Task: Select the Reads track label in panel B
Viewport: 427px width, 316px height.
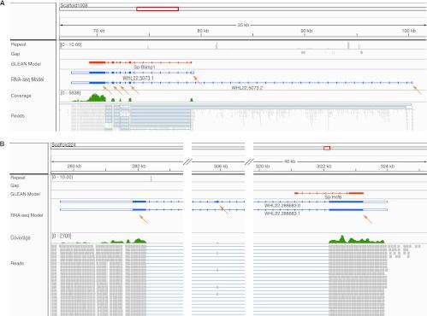Action: tap(17, 263)
